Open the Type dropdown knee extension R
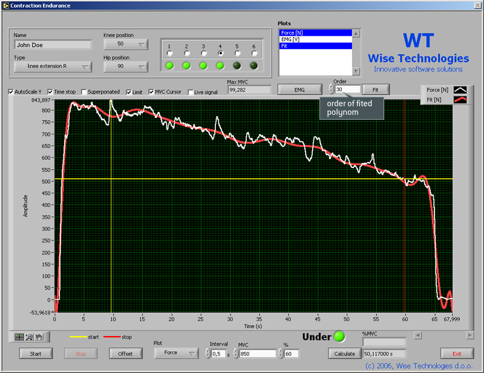The width and height of the screenshot is (484, 373). coord(53,66)
